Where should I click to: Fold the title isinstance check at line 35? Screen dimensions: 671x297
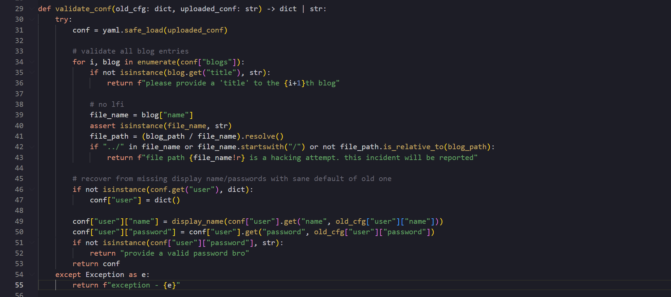click(x=32, y=73)
